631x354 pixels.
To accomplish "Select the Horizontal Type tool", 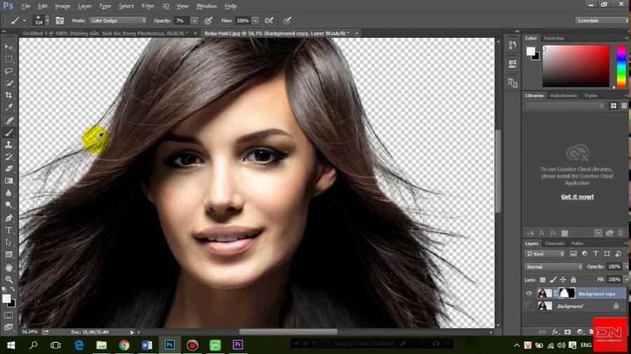I will [9, 229].
